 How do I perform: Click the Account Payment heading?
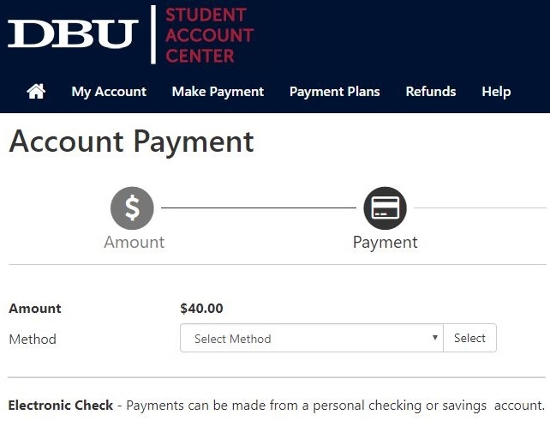pos(132,141)
